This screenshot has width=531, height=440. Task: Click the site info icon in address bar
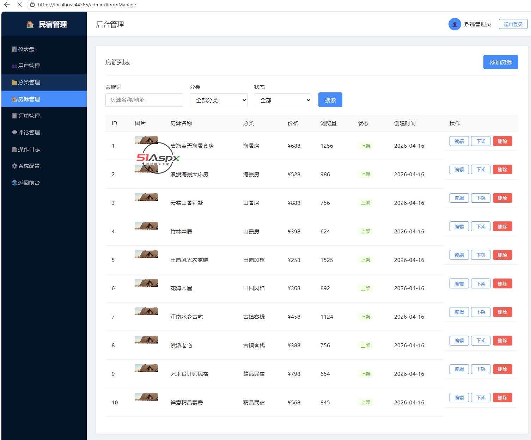32,5
